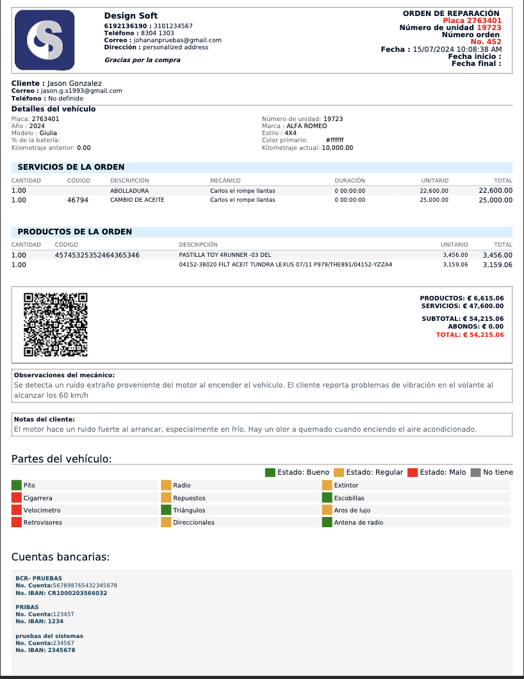Click the orange status square beside Direccionales

click(167, 522)
